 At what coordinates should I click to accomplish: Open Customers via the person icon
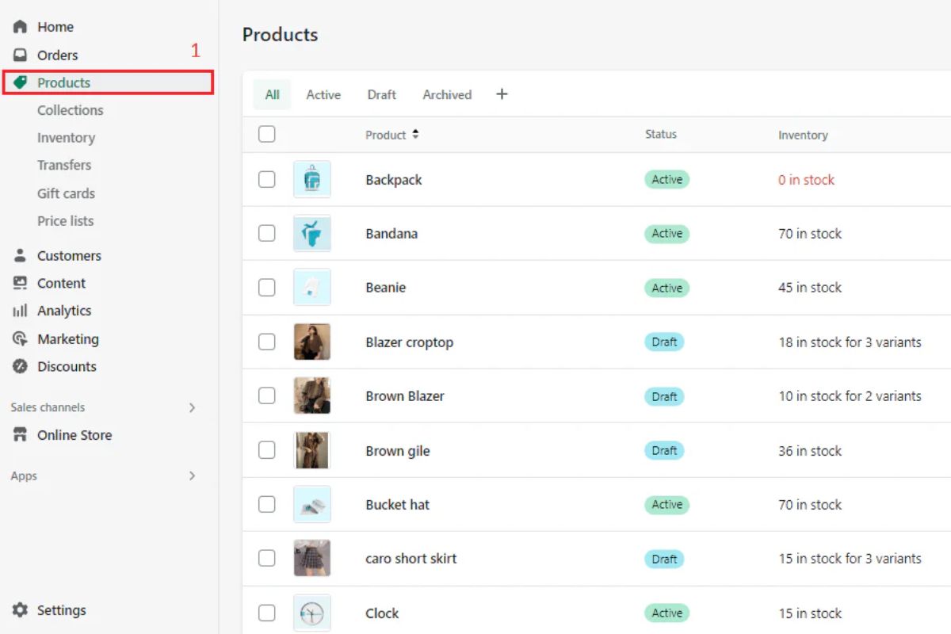click(21, 256)
